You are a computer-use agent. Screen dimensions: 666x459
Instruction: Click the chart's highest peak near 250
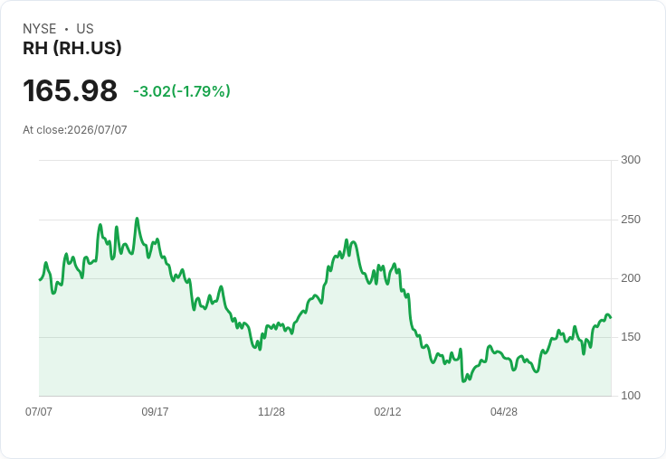coord(137,219)
